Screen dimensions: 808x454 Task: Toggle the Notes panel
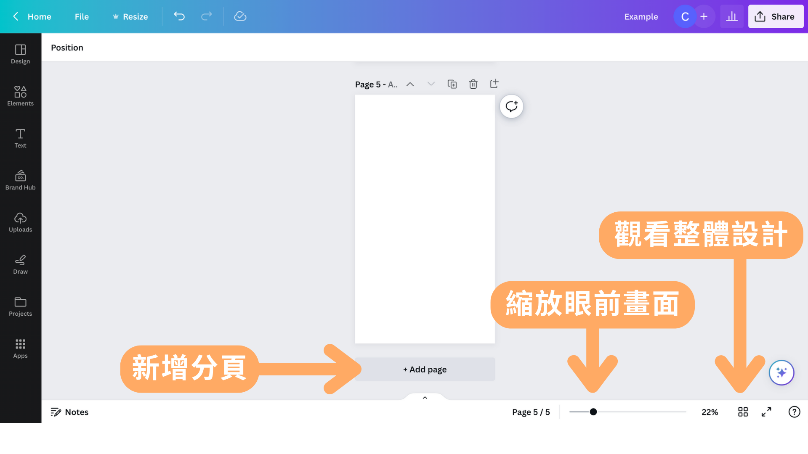pos(69,412)
